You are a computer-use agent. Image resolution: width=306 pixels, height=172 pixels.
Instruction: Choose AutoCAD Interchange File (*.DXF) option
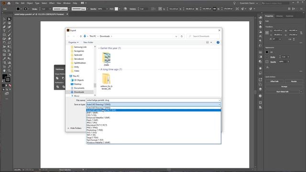click(x=153, y=110)
